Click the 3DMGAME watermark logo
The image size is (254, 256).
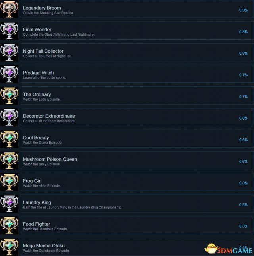(228, 250)
